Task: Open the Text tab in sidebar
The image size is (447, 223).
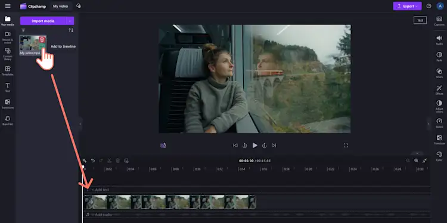Action: (x=8, y=87)
